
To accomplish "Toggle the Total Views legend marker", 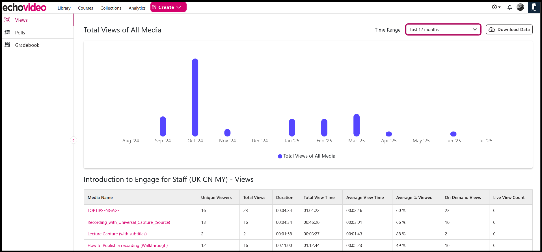I will pyautogui.click(x=280, y=156).
